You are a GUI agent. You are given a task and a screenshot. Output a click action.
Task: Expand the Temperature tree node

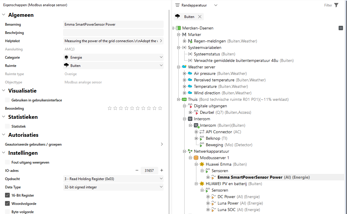[184, 87]
